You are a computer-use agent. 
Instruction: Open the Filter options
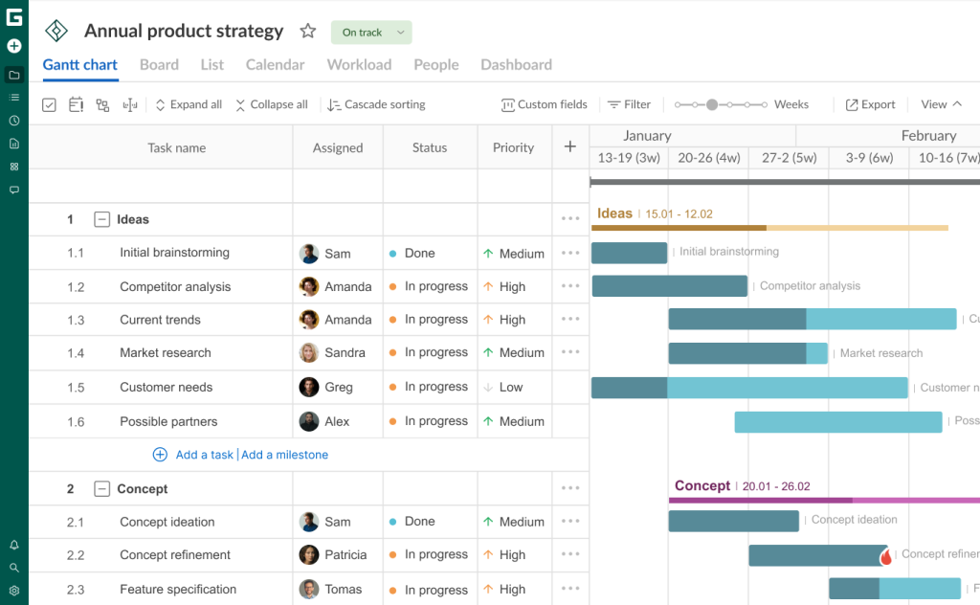tap(630, 104)
